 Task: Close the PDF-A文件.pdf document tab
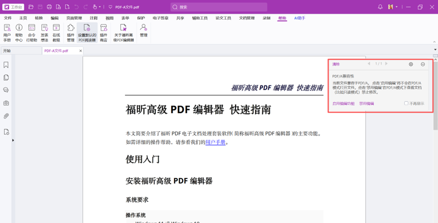click(81, 51)
